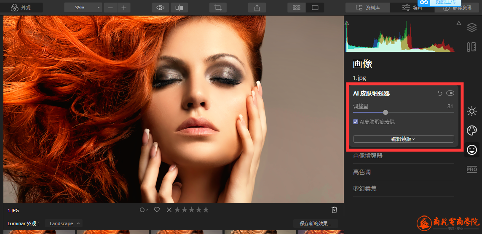This screenshot has width=482, height=234.
Task: Open the Portrait smiley face tools
Action: tap(471, 150)
